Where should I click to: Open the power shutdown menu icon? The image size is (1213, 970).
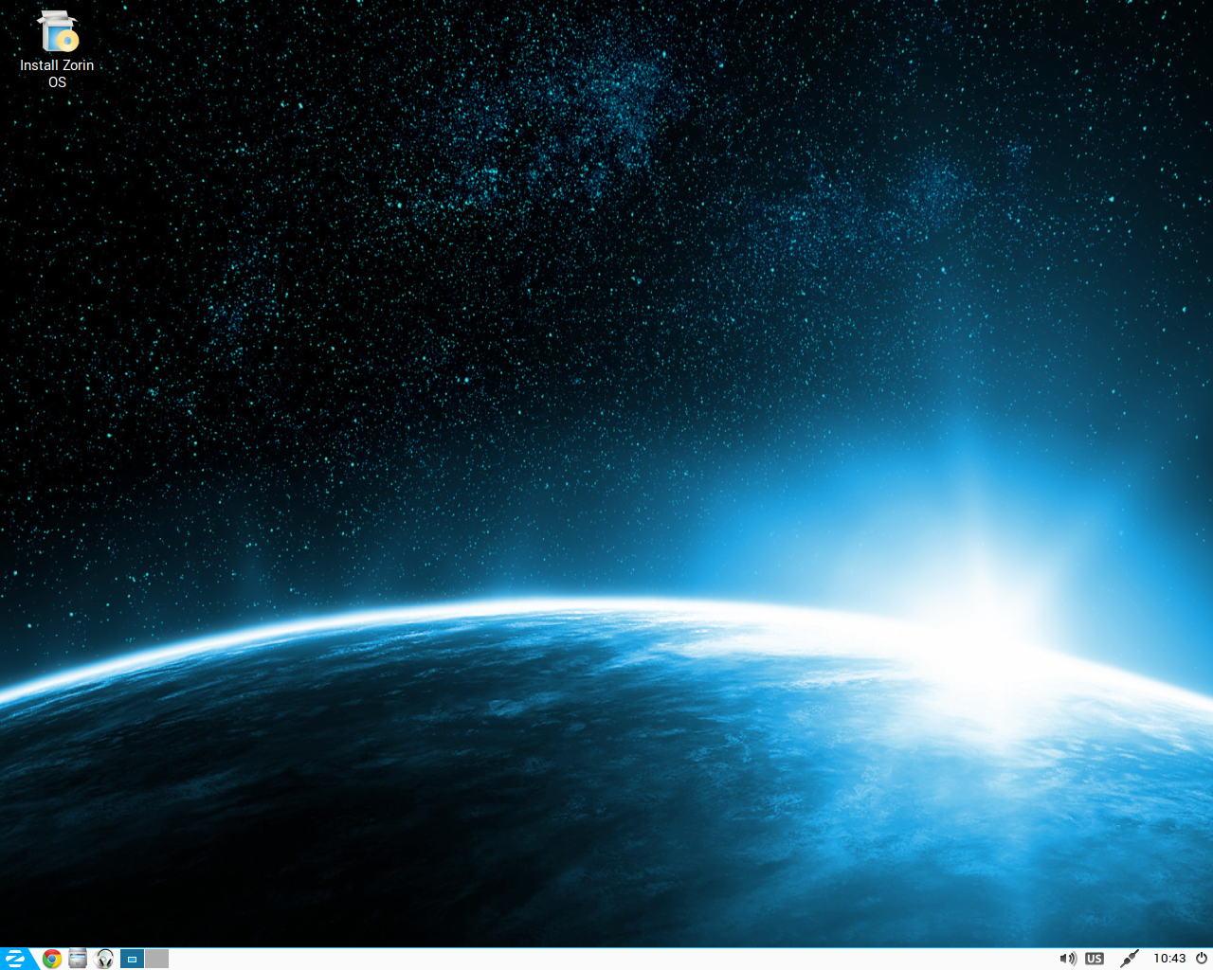pyautogui.click(x=1202, y=959)
